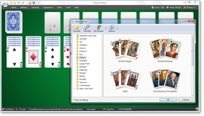Screen dimensions: 204x116
Task: Click the yellow coin new game icon
Action: point(11,3)
